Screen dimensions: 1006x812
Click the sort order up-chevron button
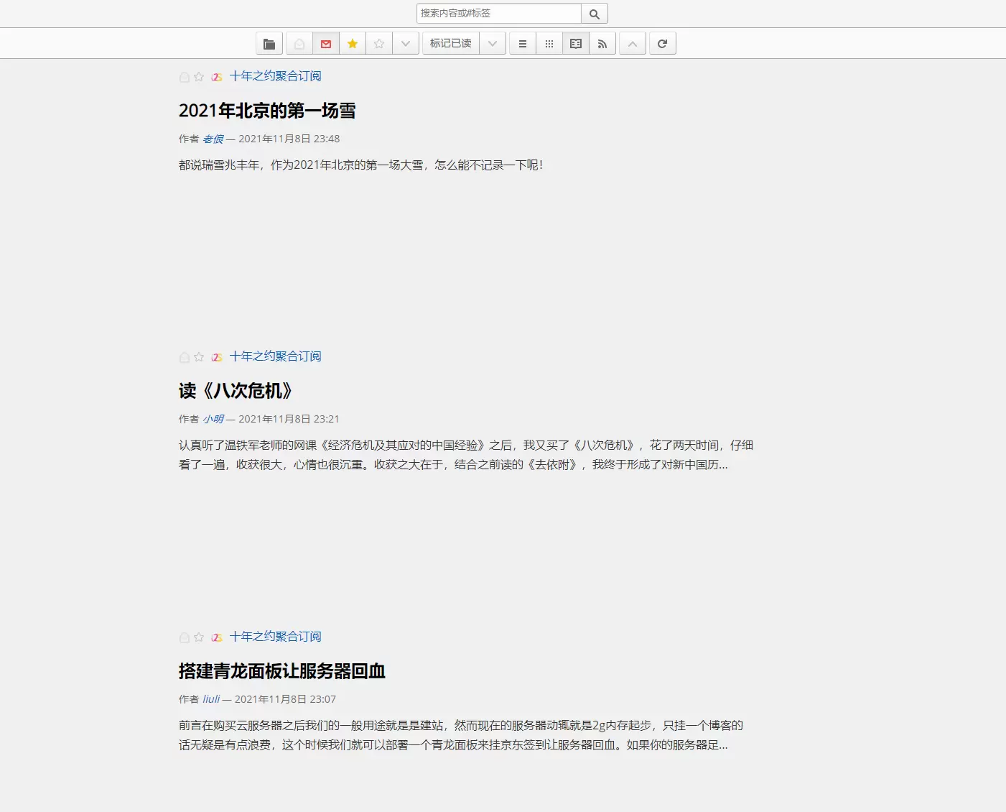click(633, 44)
